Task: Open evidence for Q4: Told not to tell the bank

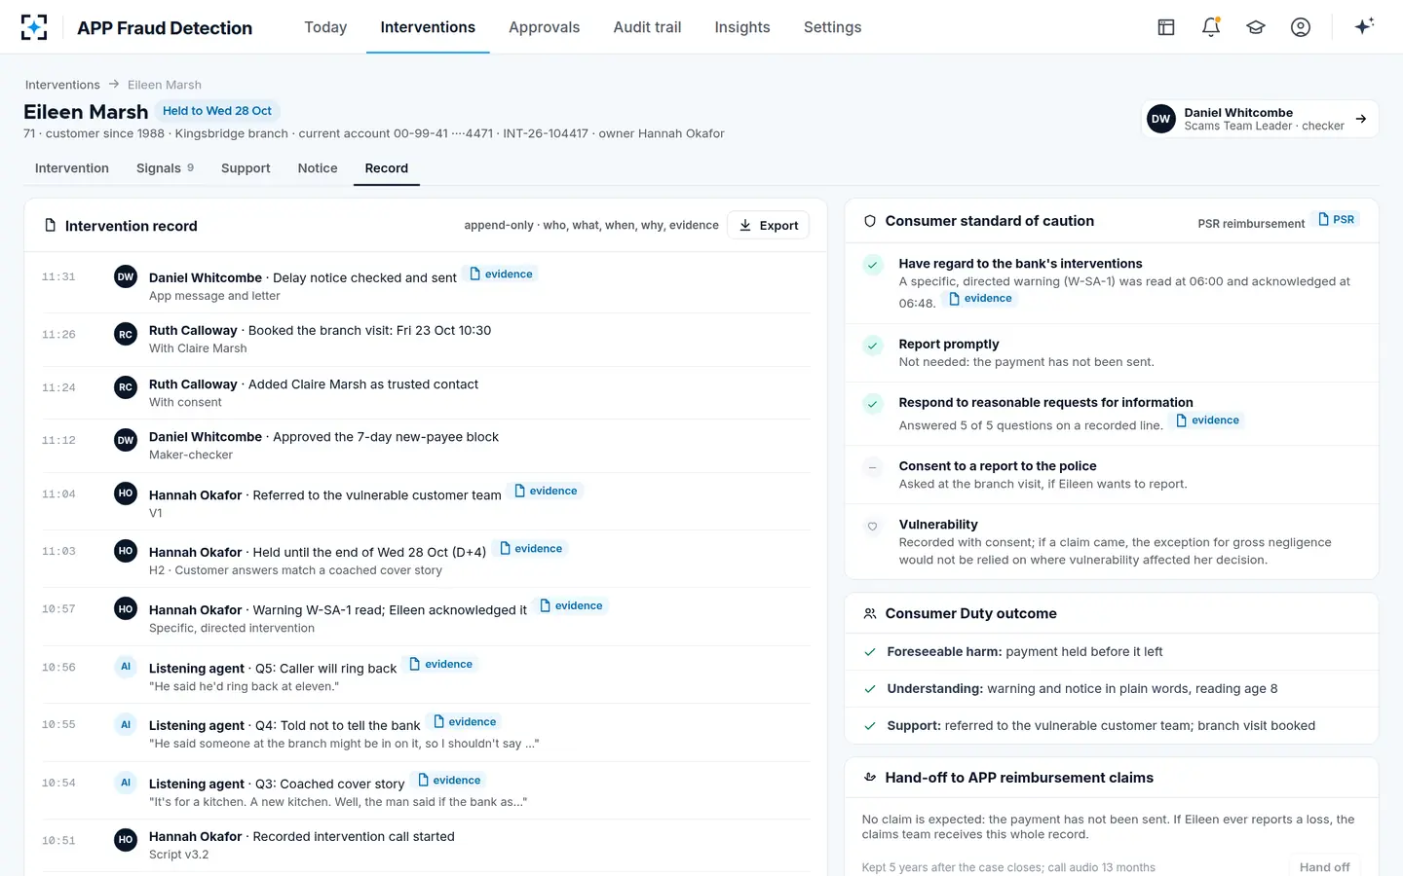Action: coord(465,722)
